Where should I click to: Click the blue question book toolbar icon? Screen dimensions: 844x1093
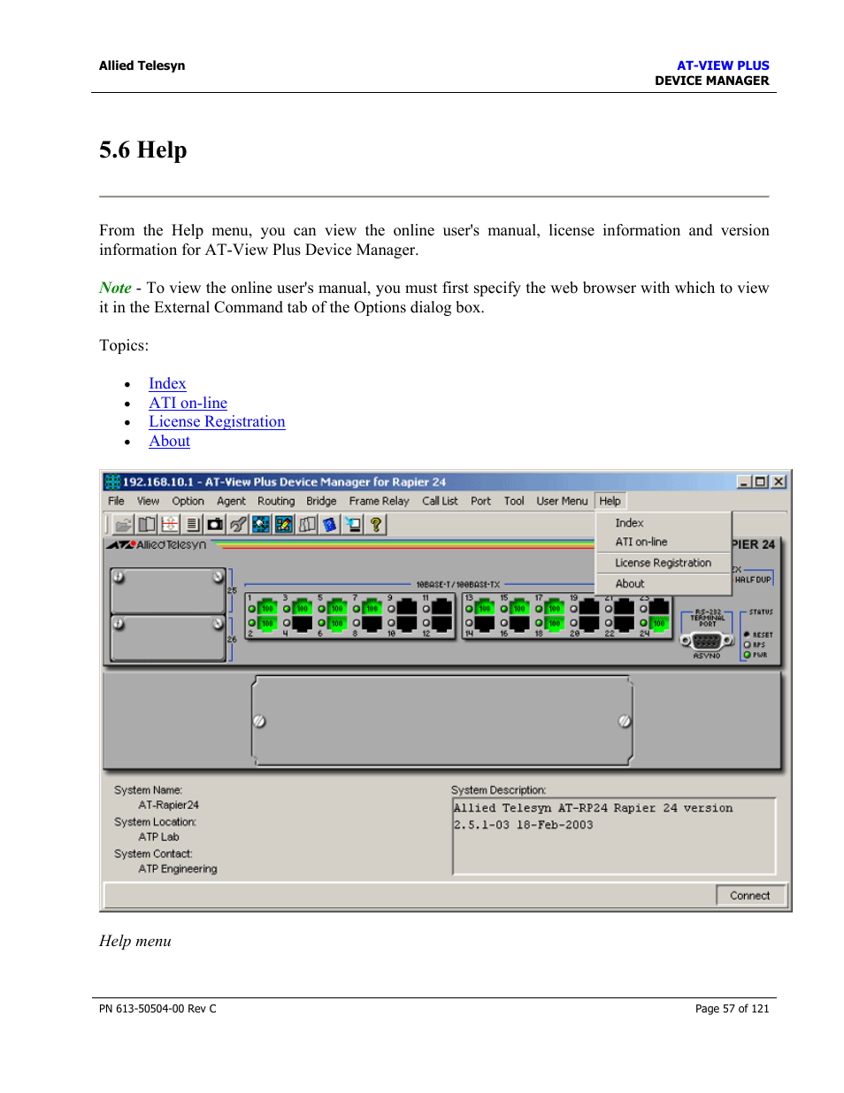click(330, 524)
